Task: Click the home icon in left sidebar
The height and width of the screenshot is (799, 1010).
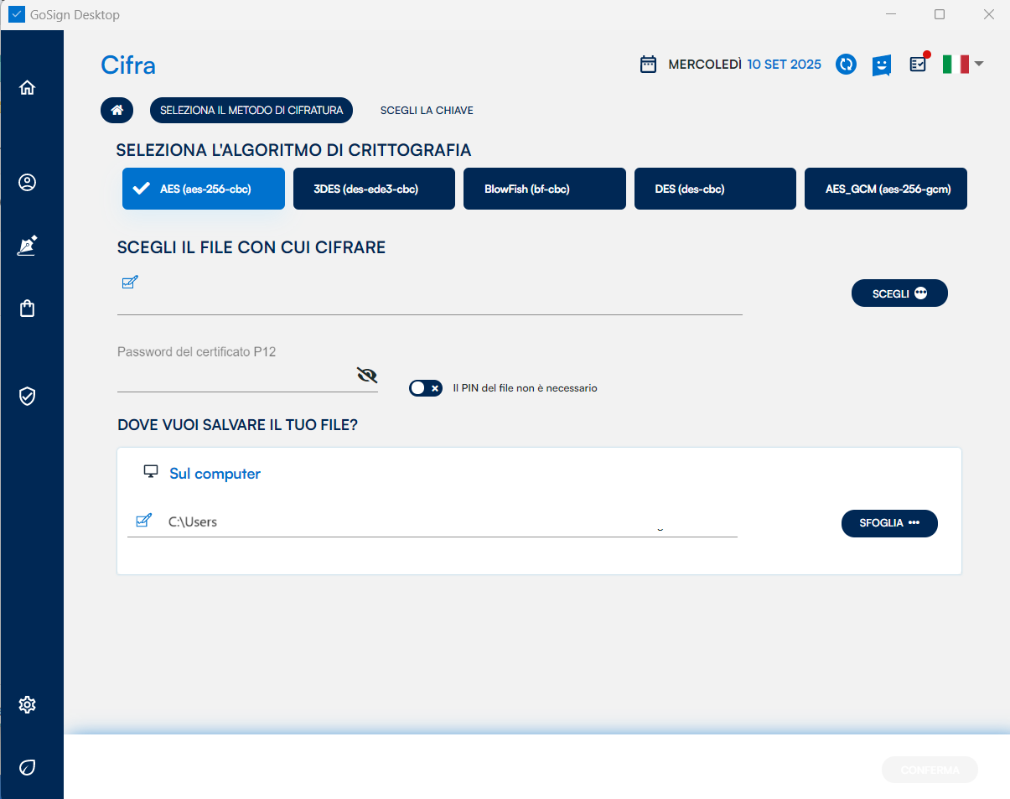Action: [28, 88]
